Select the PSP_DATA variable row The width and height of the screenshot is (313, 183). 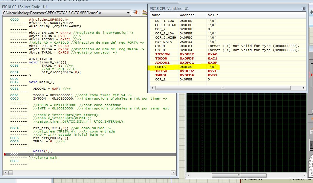pos(228,42)
